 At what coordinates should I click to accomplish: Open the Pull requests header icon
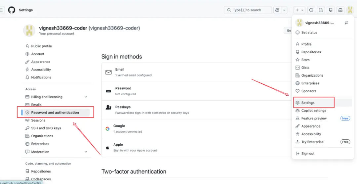click(321, 10)
